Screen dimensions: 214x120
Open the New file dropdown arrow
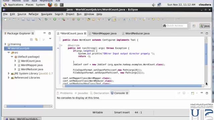(10, 19)
